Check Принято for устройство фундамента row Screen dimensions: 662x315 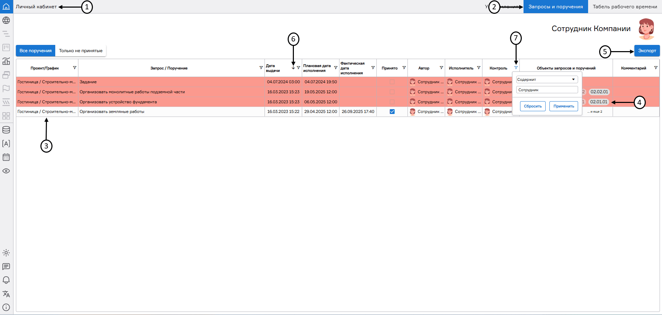coord(392,102)
